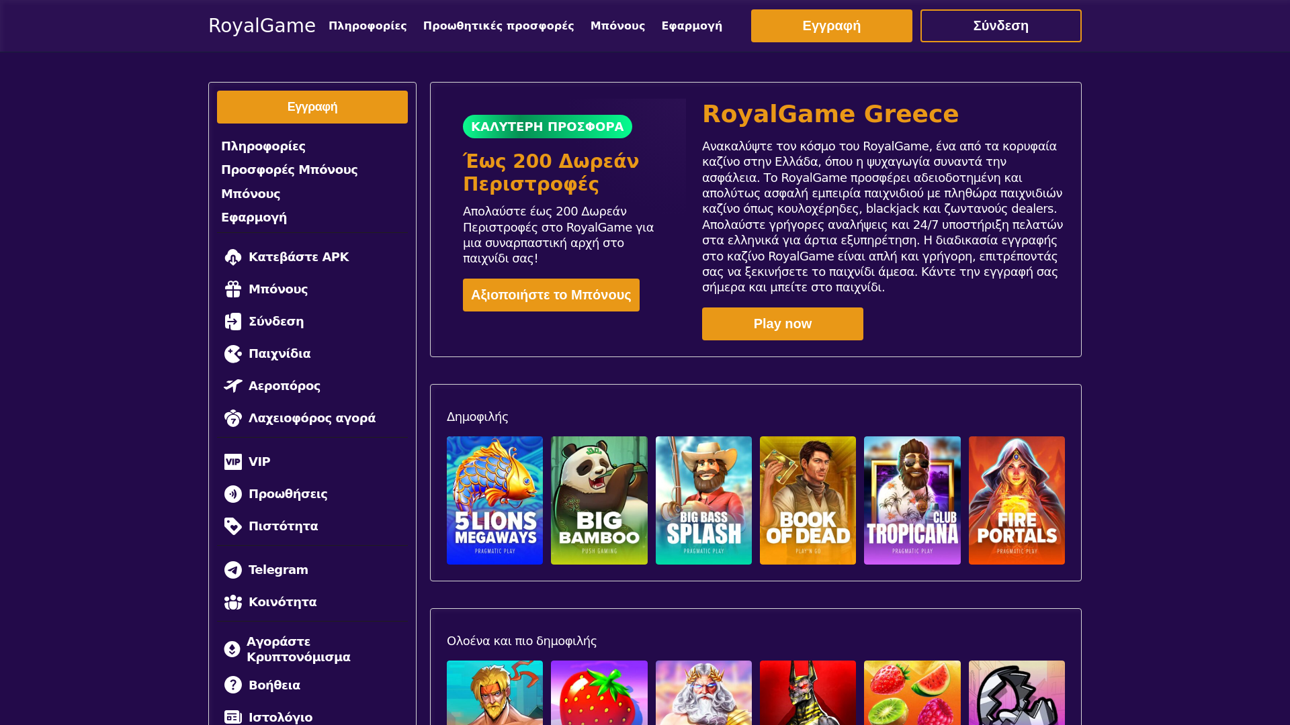Screen dimensions: 1290x725
Task: Click the ΚΑΛΥΤΕΡΗ ΠΡΟΣΦΟΡΑ badge
Action: coord(548,126)
